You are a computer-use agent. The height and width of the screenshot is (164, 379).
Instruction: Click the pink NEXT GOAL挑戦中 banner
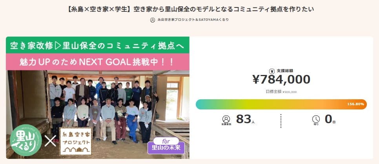pyautogui.click(x=97, y=62)
